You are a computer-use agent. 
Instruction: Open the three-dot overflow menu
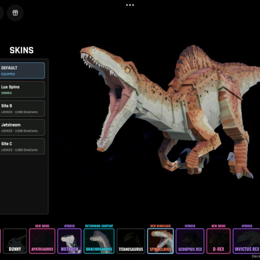coord(130,5)
